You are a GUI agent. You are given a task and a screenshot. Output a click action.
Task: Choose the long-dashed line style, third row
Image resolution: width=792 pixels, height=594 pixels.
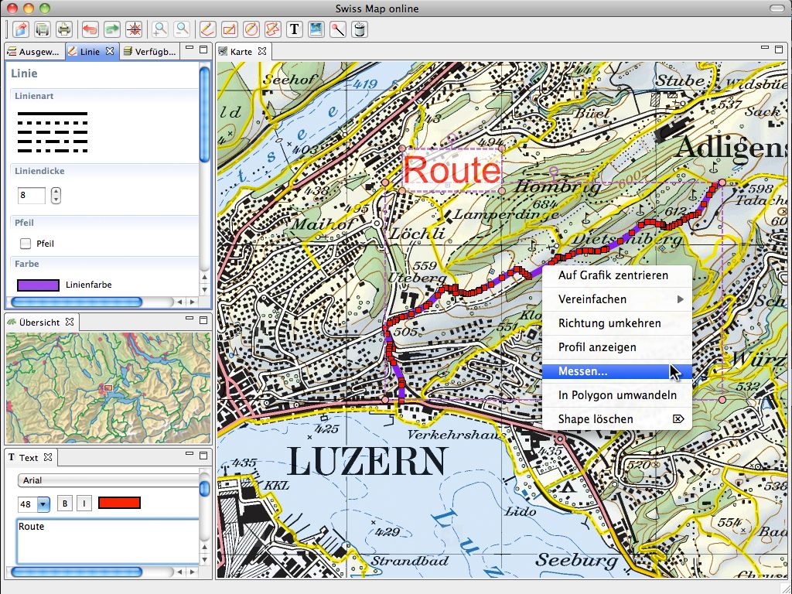click(53, 132)
